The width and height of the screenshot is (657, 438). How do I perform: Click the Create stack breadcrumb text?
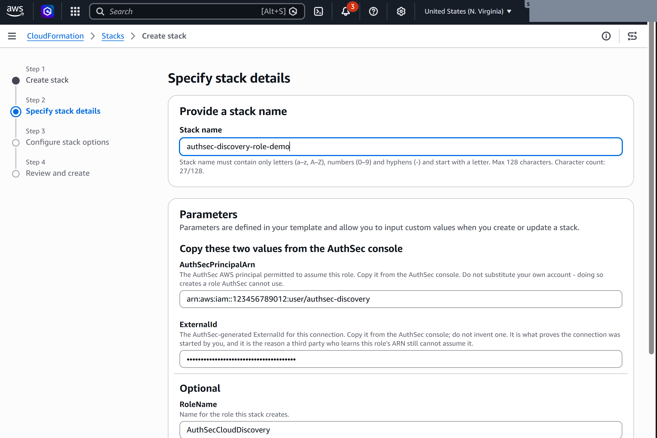coord(164,36)
